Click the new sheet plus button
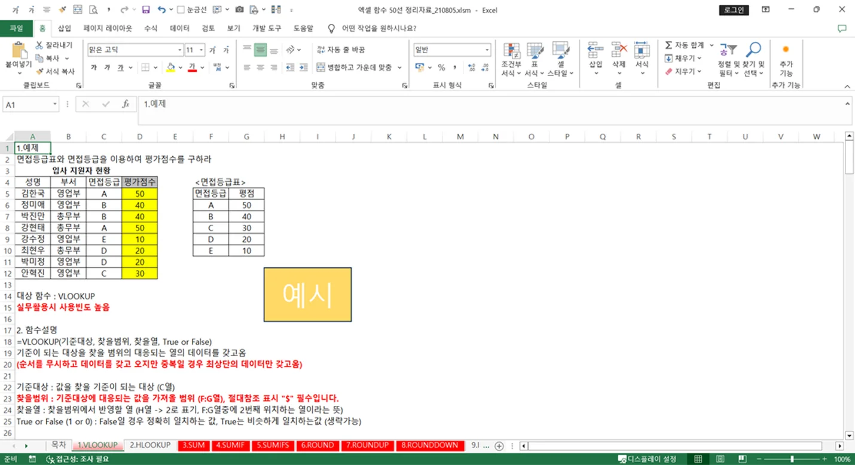This screenshot has height=465, width=855. click(x=499, y=446)
